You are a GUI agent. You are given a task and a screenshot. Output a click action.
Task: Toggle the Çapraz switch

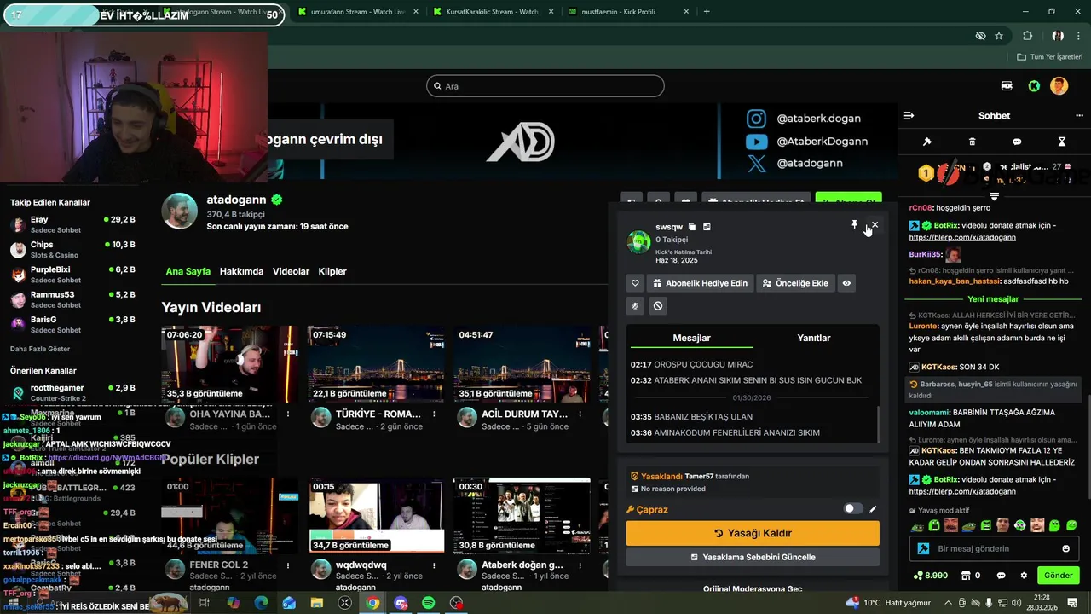tap(852, 509)
